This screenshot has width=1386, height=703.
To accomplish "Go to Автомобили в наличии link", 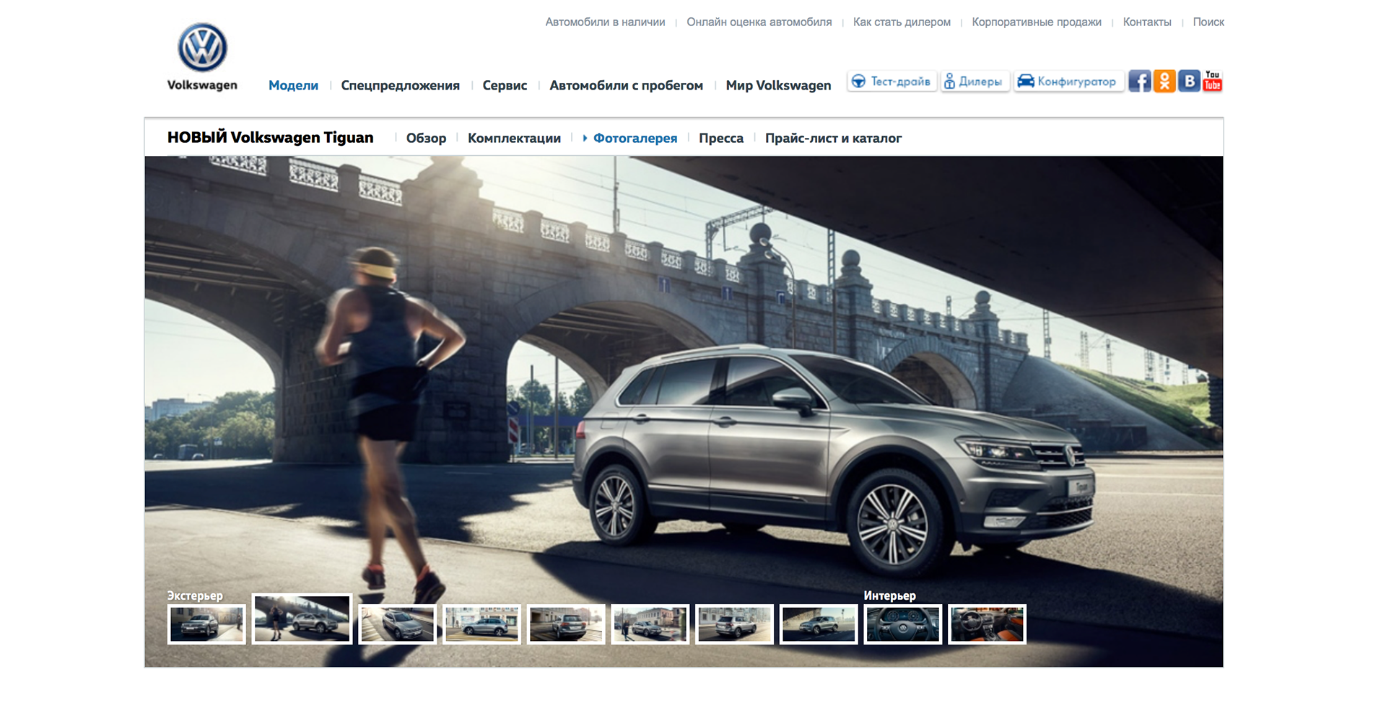I will [605, 22].
